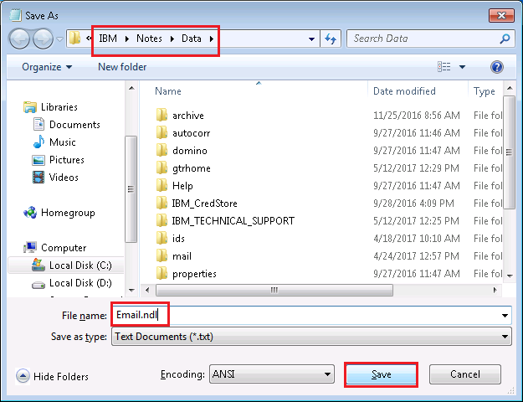Screen dimensions: 523x402
Task: Click the IBM_TECHNICAL_SUPPORT folder icon
Action: (x=162, y=221)
